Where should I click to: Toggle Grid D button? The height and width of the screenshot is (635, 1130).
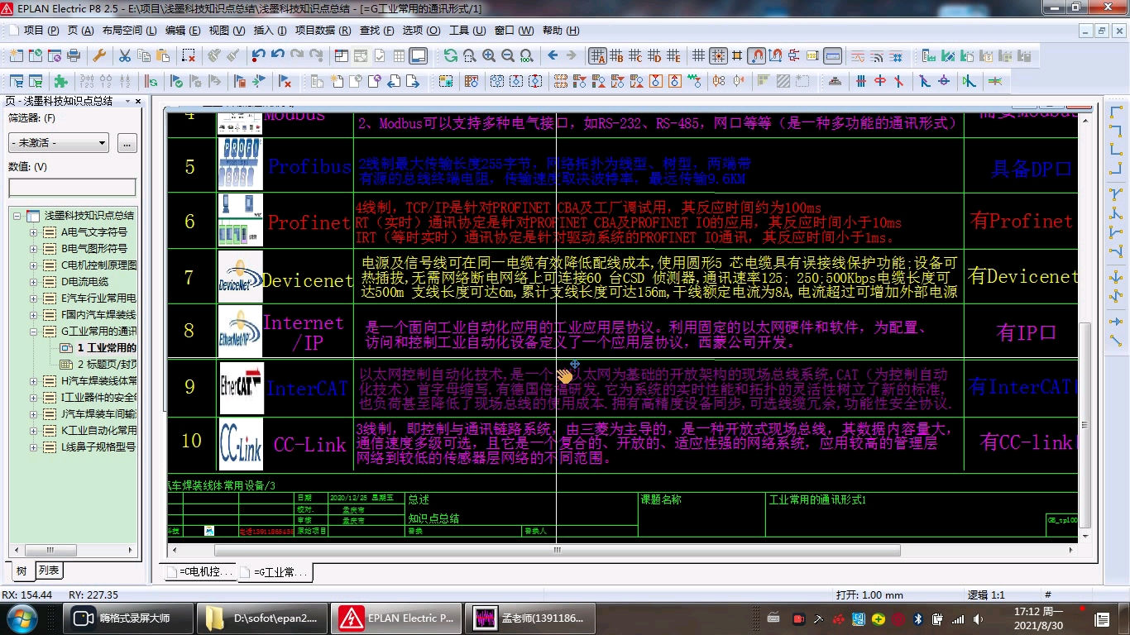point(654,56)
